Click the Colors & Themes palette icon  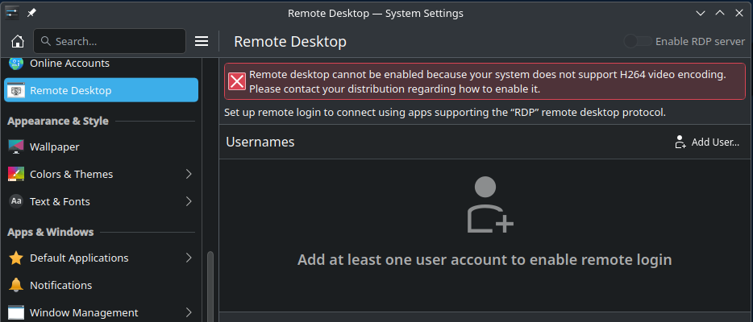tap(16, 174)
